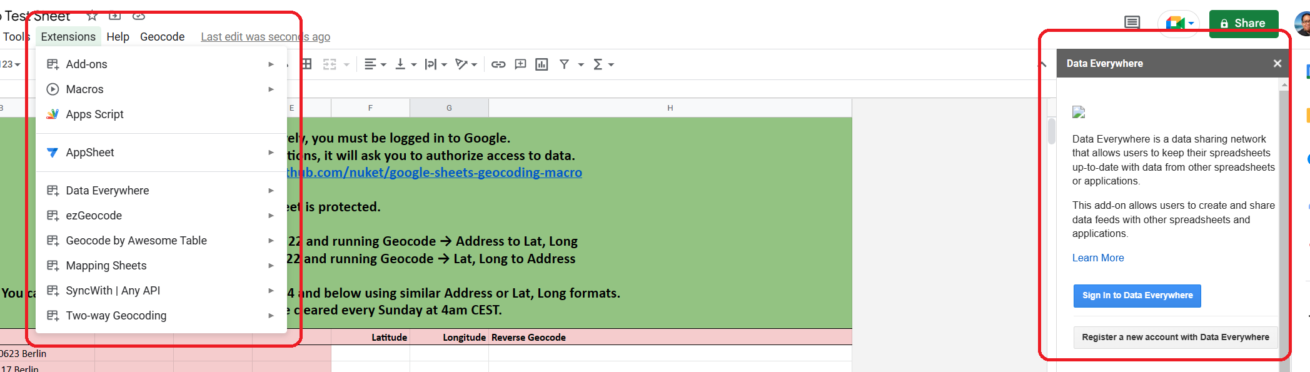Open the functions sigma dropdown
The width and height of the screenshot is (1310, 372).
[603, 64]
